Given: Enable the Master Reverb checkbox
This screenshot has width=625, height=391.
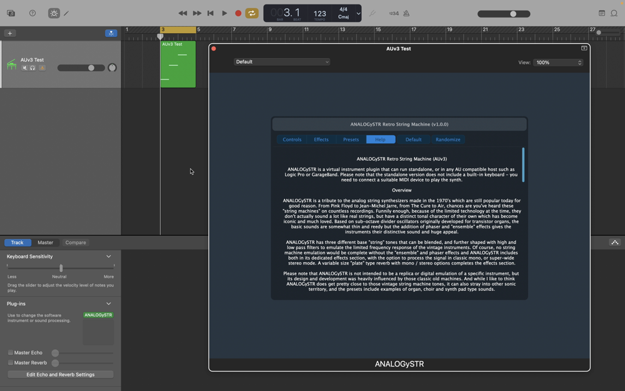Looking at the screenshot, I should [11, 363].
